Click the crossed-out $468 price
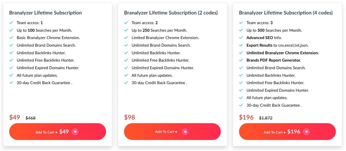Viewport: 346px width, 151px height. pyautogui.click(x=31, y=118)
